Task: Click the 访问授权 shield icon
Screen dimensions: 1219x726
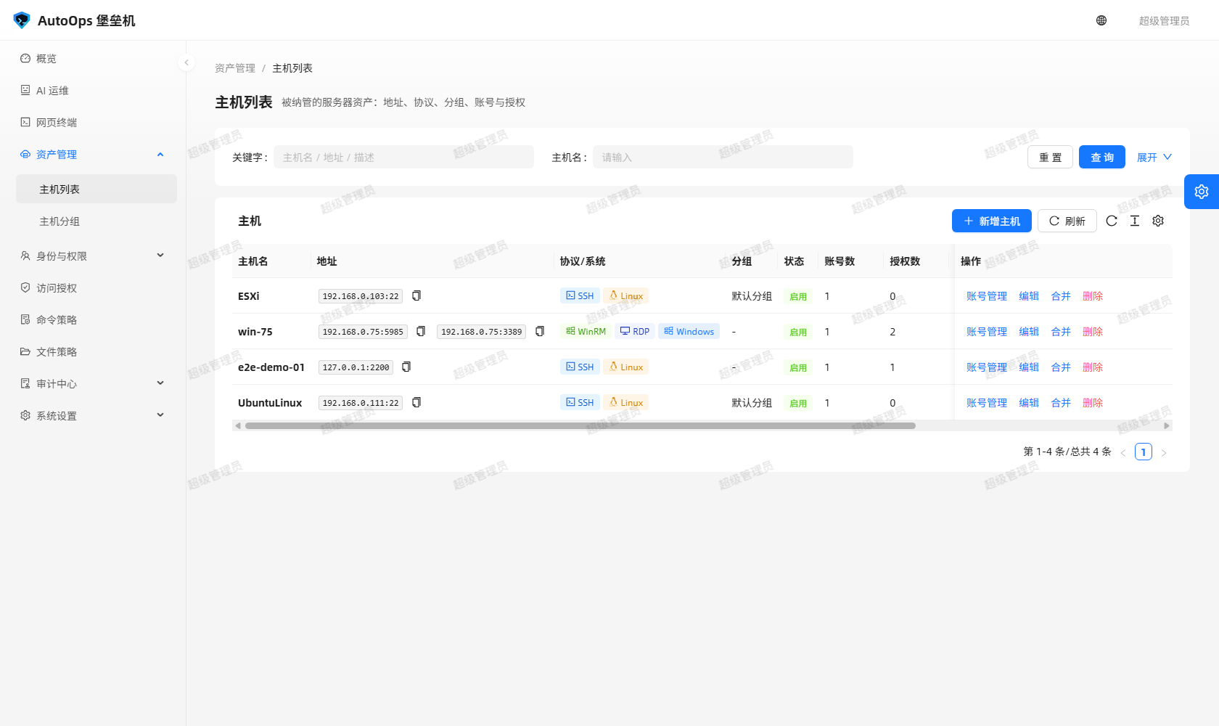Action: pyautogui.click(x=25, y=287)
